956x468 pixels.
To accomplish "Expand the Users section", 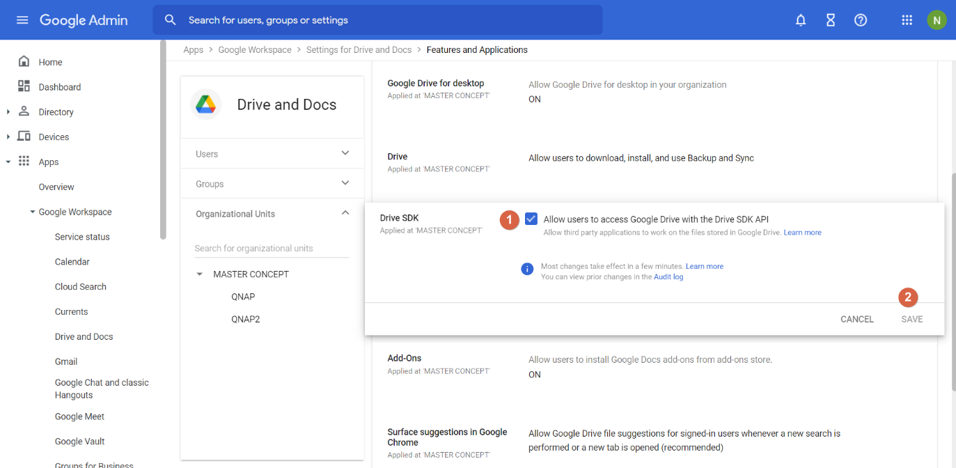I will tap(345, 153).
